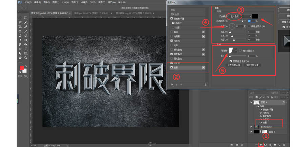Toggle the 等高线 sub-style checkbox

coord(173,23)
